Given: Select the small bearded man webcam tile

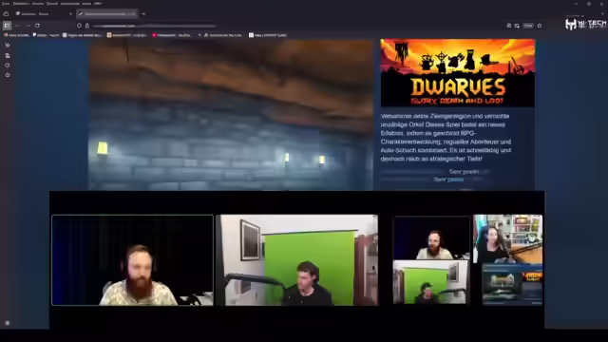Looking at the screenshot, I should click(431, 237).
